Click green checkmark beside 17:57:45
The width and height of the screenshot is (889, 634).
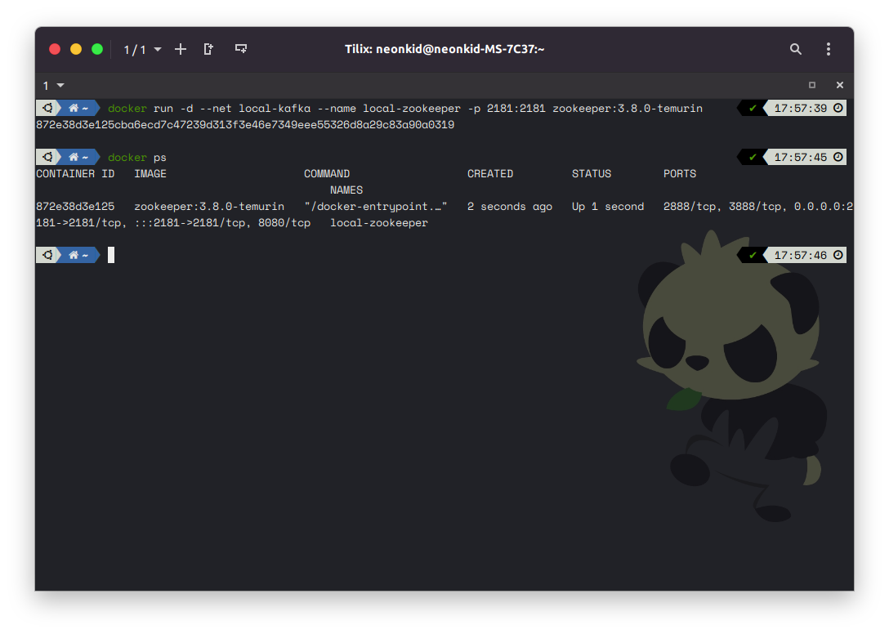tap(753, 157)
